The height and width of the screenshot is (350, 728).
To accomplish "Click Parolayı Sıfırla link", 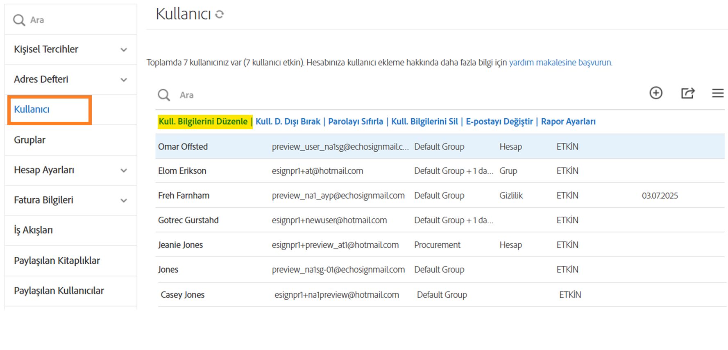I will point(355,121).
